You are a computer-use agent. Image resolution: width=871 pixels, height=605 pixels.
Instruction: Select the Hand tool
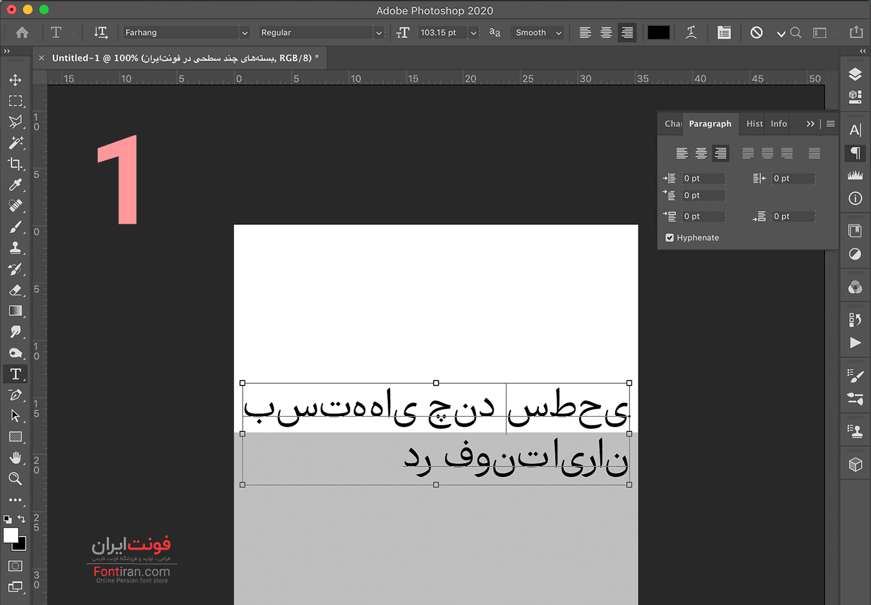click(x=16, y=458)
